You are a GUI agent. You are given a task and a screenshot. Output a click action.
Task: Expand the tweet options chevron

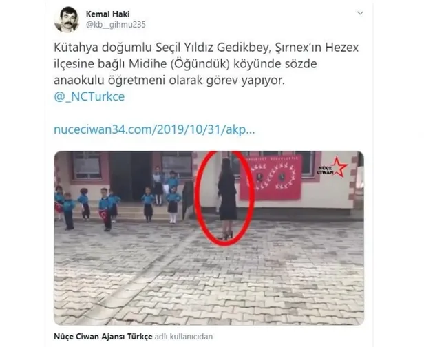(x=360, y=13)
